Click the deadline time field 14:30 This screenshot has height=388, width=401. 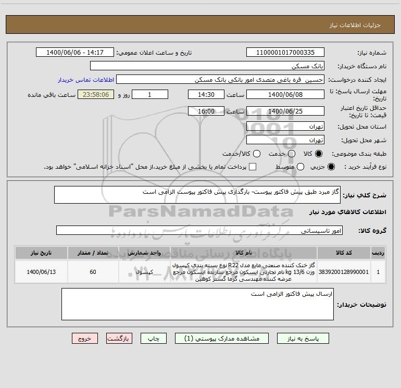[x=206, y=94]
